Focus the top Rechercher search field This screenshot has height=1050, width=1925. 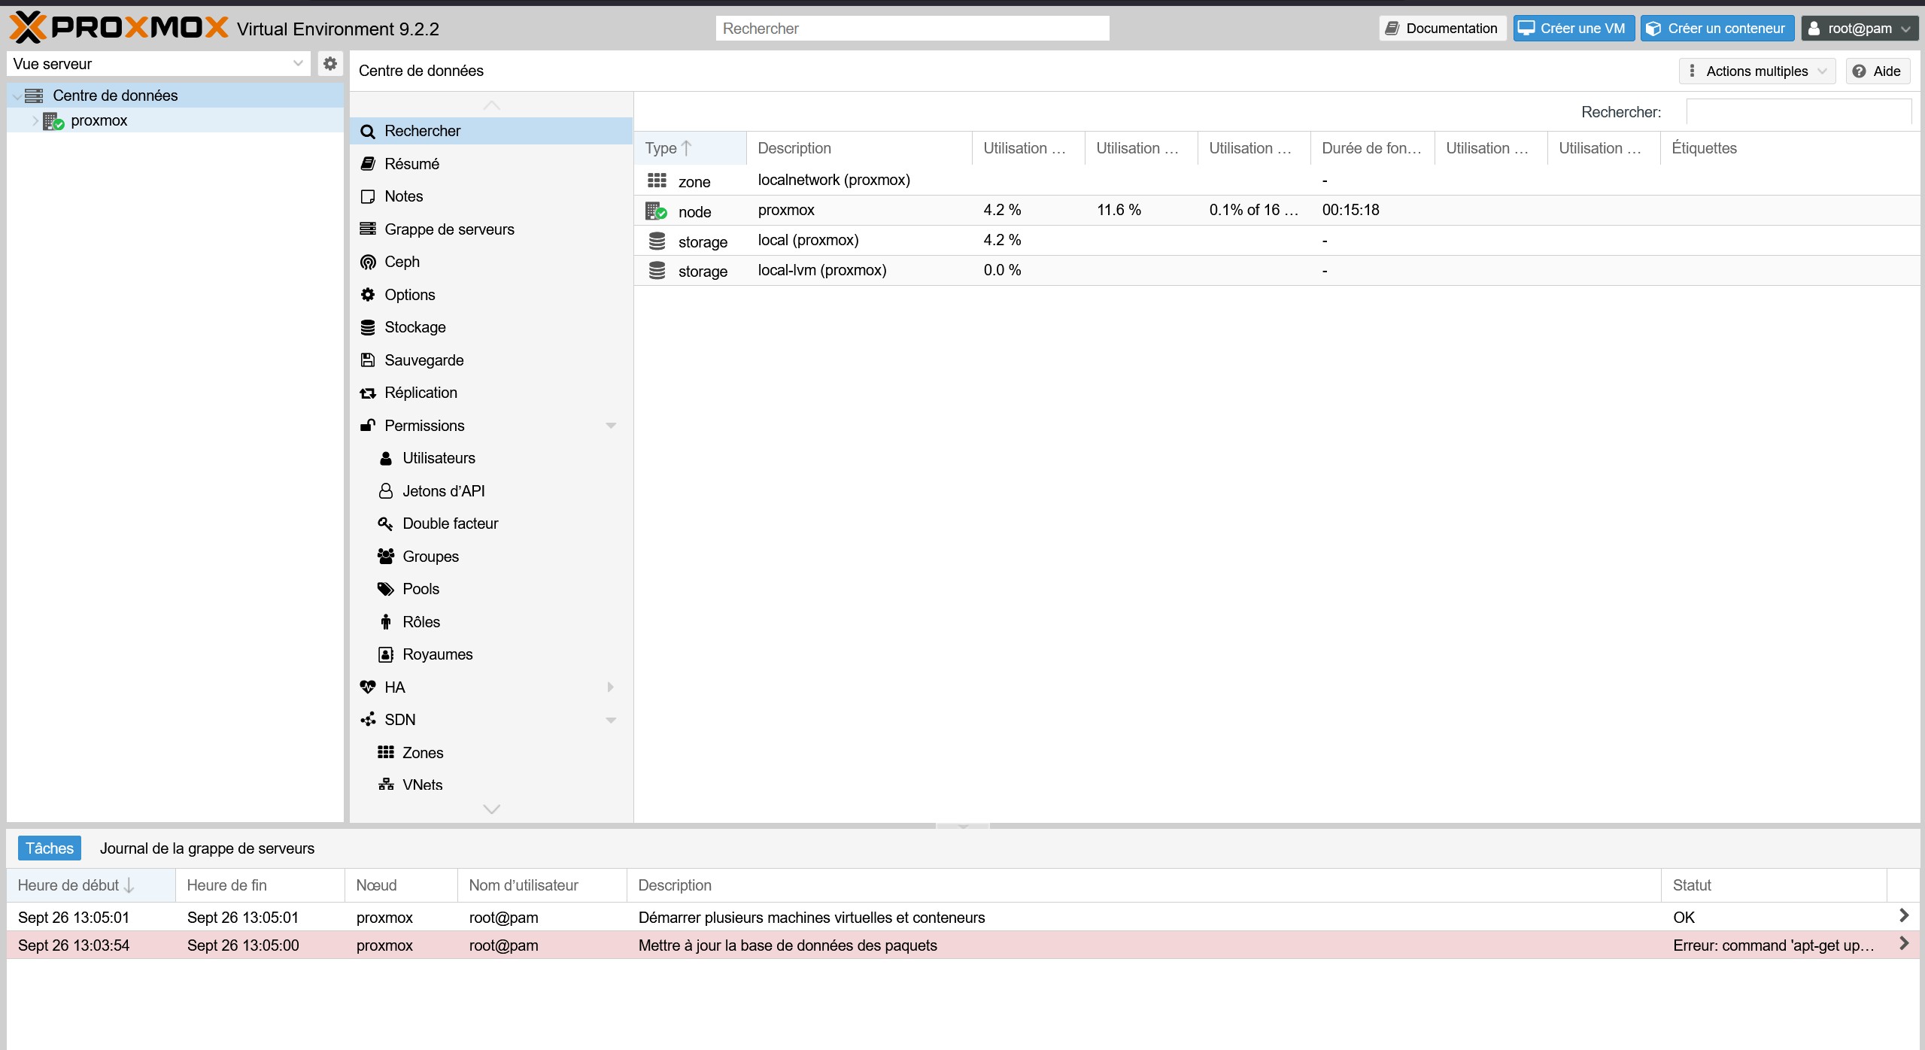click(912, 29)
